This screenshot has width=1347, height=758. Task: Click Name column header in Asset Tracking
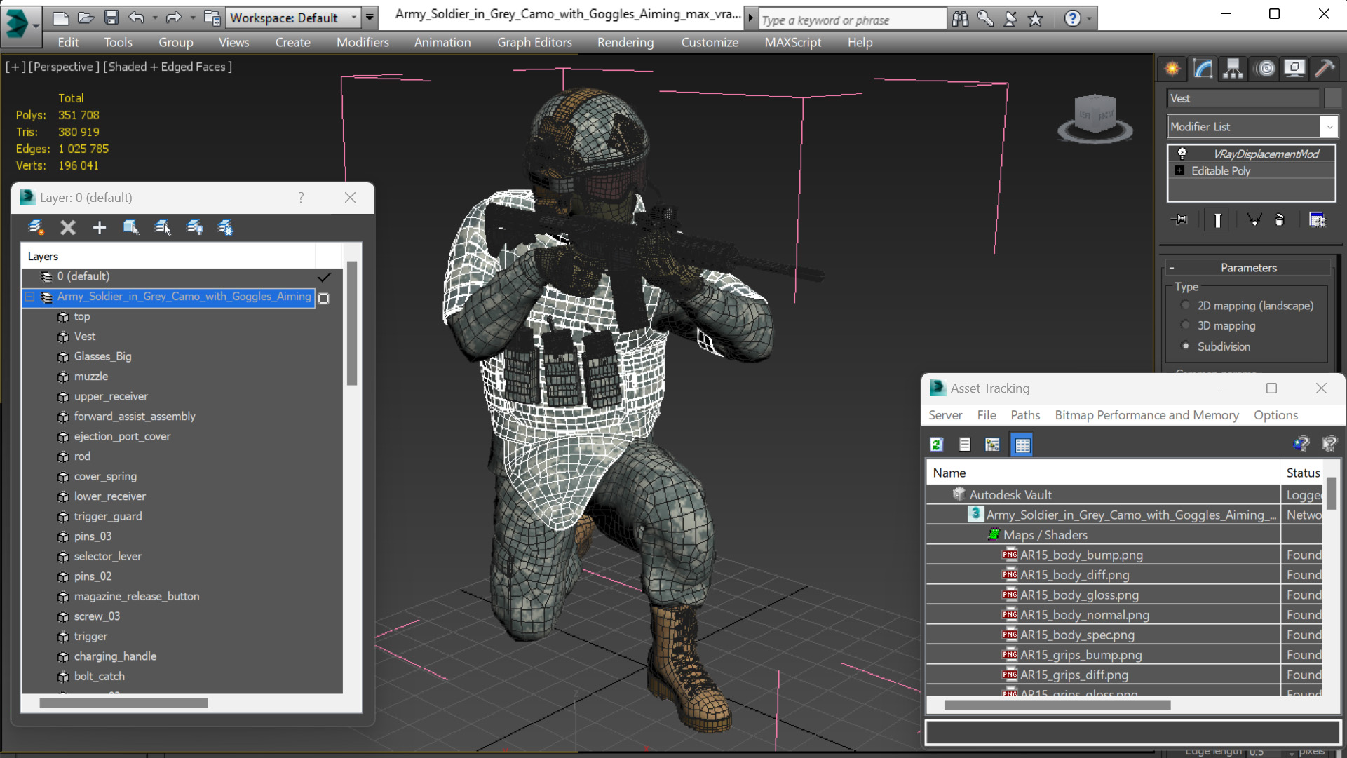(1103, 473)
